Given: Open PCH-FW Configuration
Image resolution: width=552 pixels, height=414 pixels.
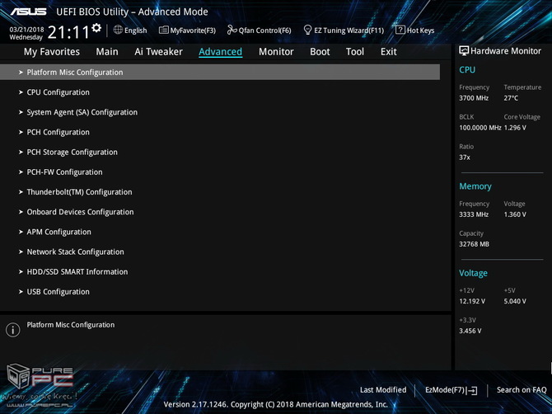Looking at the screenshot, I should (x=64, y=172).
